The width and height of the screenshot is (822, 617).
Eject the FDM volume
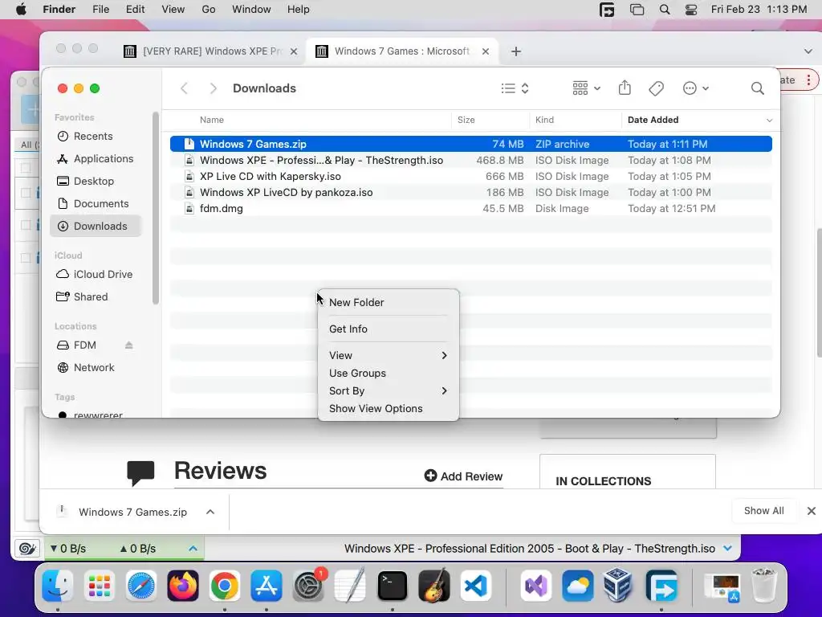[x=129, y=345]
